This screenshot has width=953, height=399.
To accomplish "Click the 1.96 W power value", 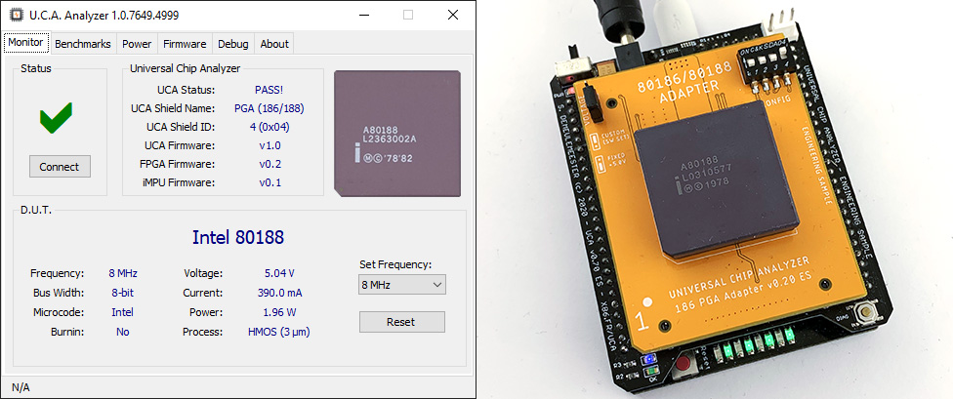I will (x=279, y=312).
